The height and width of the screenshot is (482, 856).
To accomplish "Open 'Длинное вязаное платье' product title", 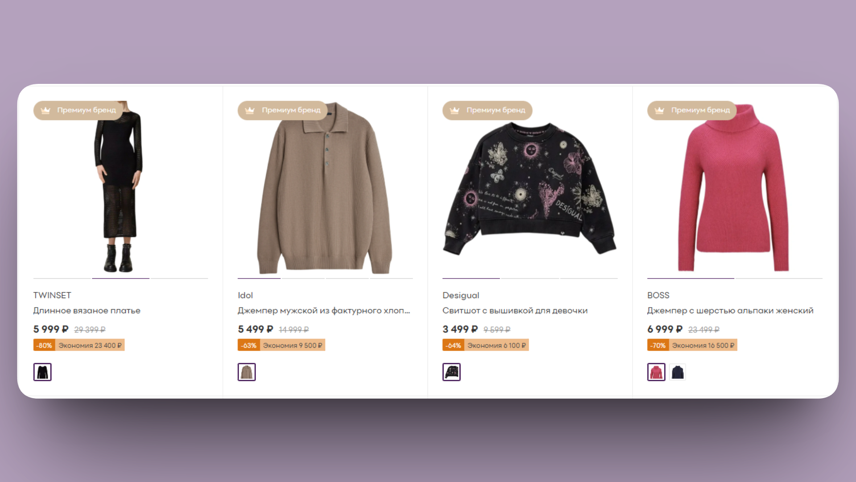I will point(86,311).
